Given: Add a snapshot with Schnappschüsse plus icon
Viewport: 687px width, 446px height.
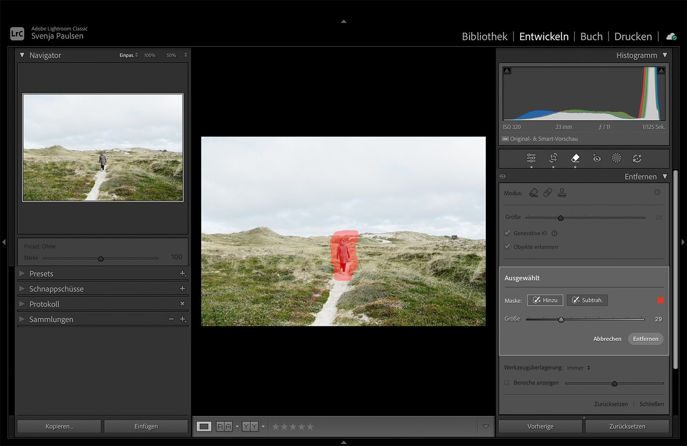Looking at the screenshot, I should click(x=182, y=288).
